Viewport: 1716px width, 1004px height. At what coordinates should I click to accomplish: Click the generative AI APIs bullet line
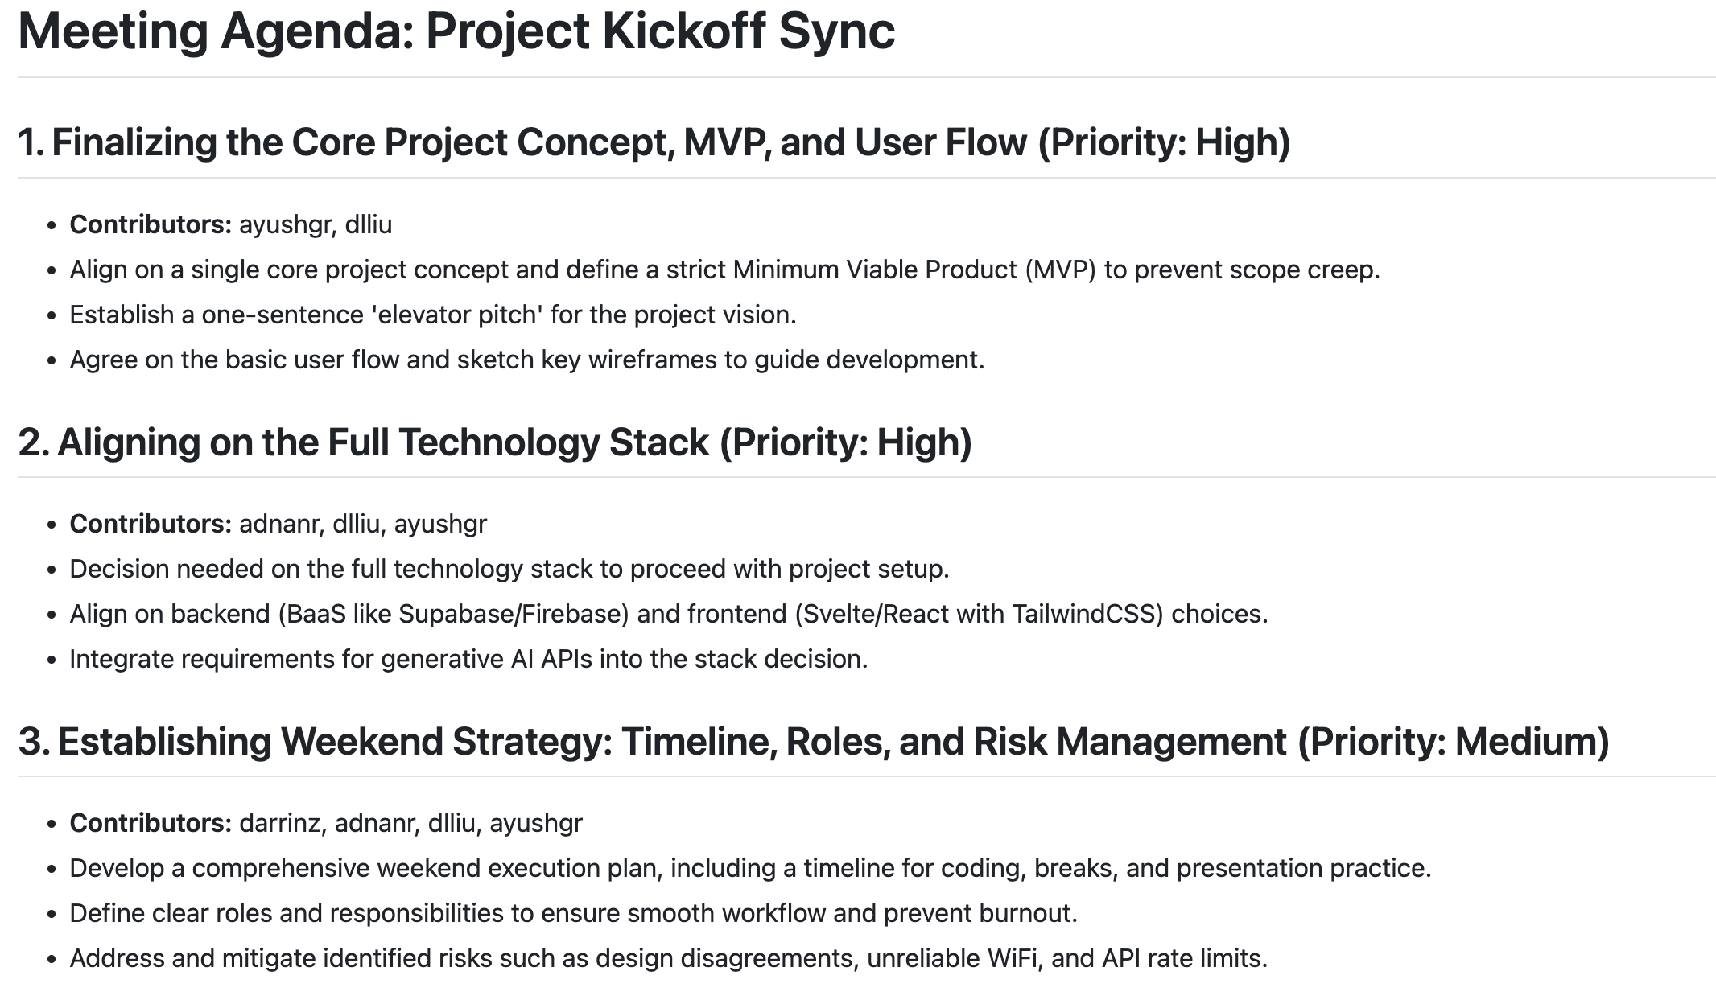[x=468, y=659]
